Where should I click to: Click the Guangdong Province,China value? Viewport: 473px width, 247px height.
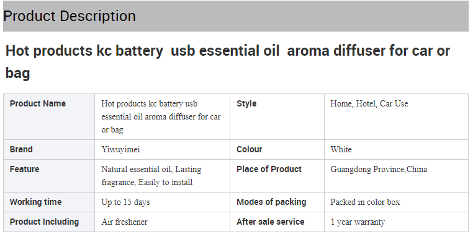[x=379, y=169]
